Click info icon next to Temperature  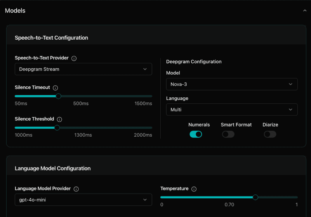point(194,189)
